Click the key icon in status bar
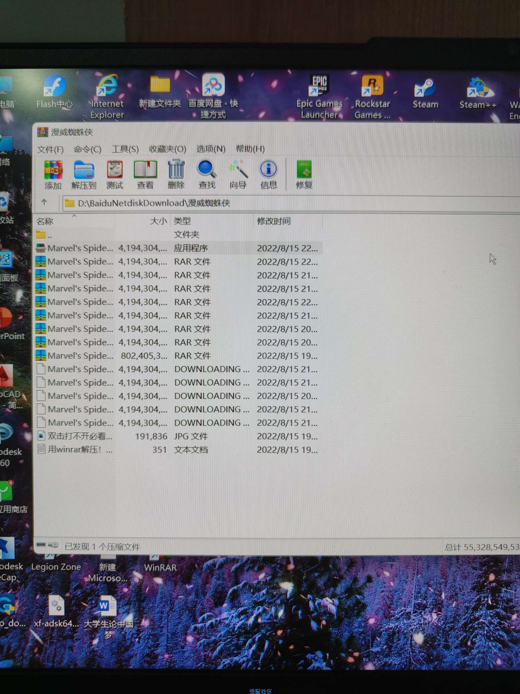 [x=53, y=545]
